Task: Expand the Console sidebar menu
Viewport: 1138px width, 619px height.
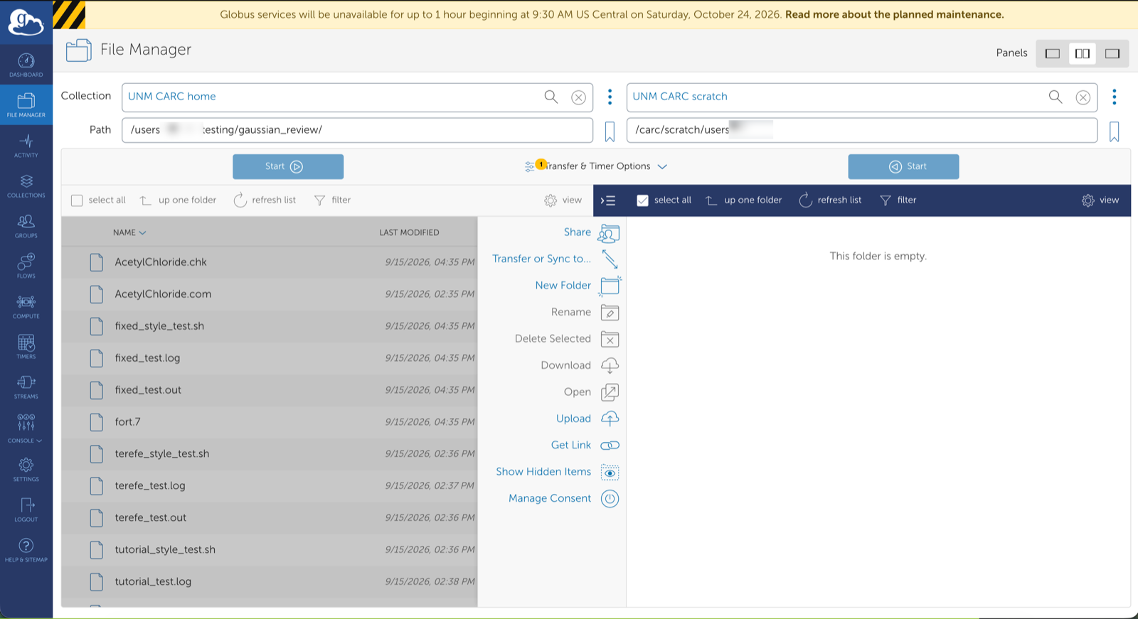Action: (x=26, y=429)
